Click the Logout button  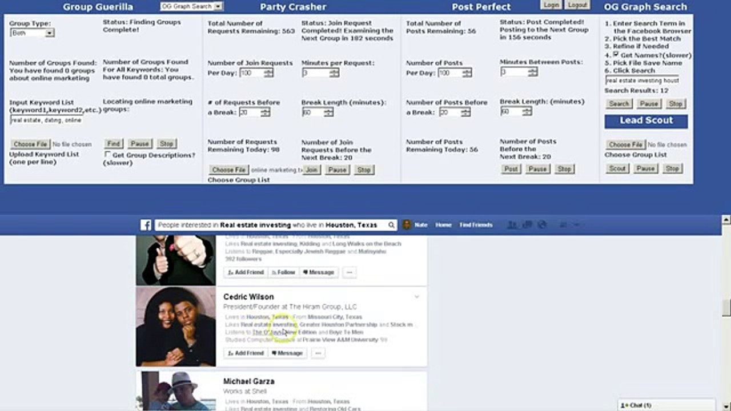577,5
